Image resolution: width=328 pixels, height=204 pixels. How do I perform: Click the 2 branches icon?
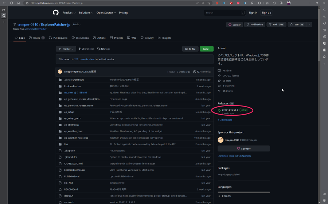[80, 49]
